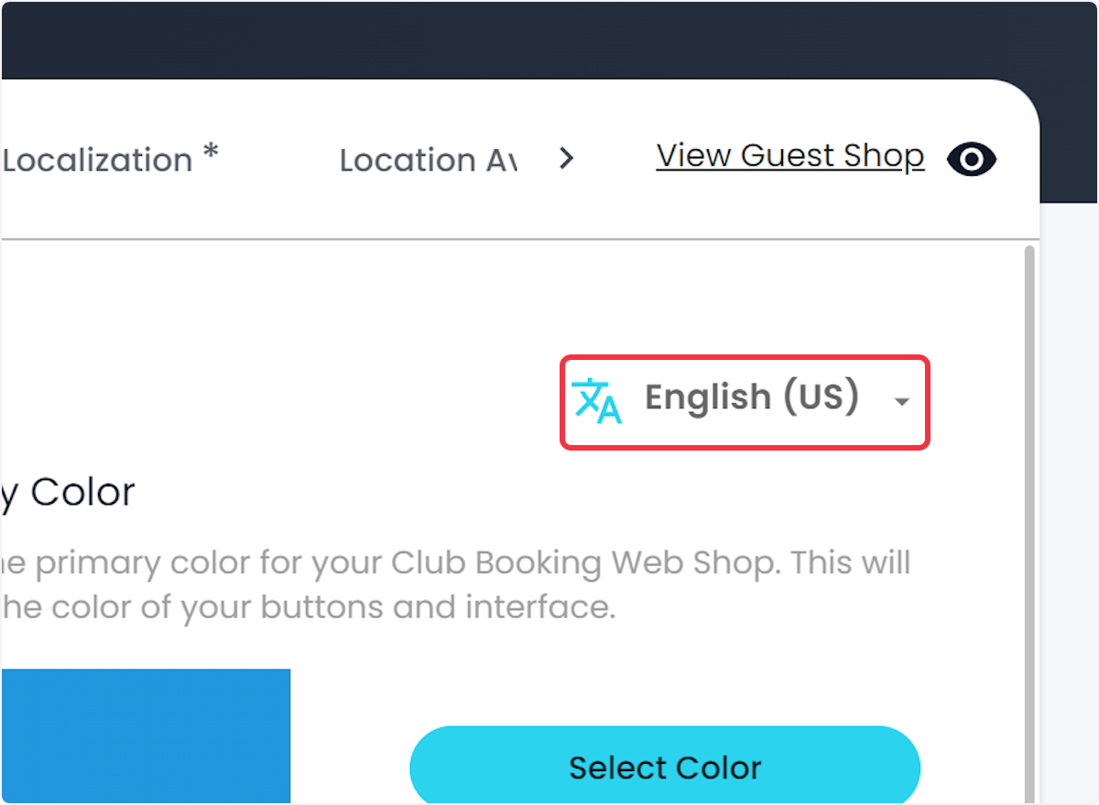Open the English (US) language dropdown

745,402
